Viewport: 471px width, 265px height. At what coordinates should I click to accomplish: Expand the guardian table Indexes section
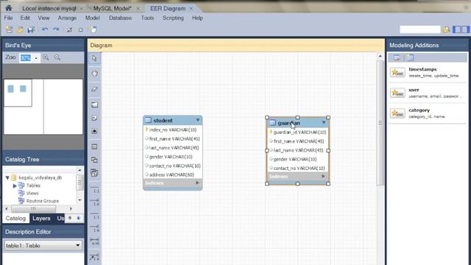(x=323, y=177)
